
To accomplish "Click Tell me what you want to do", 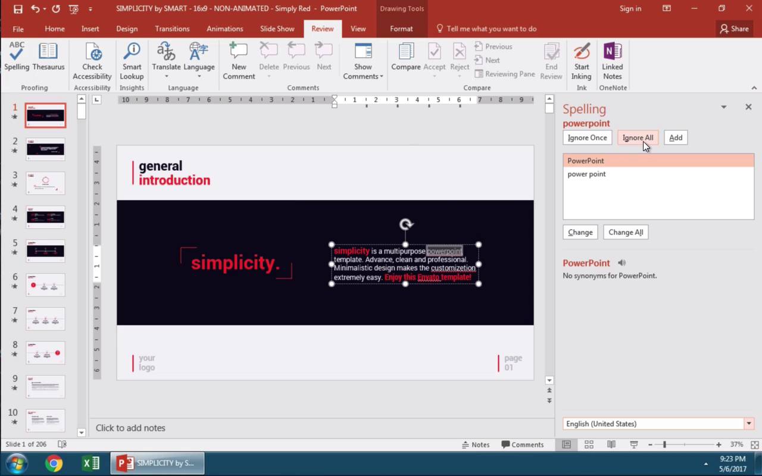I will pos(486,29).
